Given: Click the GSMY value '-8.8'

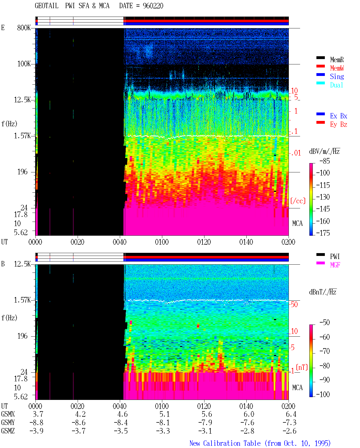Looking at the screenshot, I should point(36,423).
